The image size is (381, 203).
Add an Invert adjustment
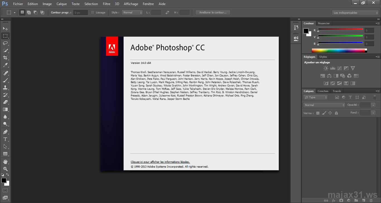click(326, 83)
